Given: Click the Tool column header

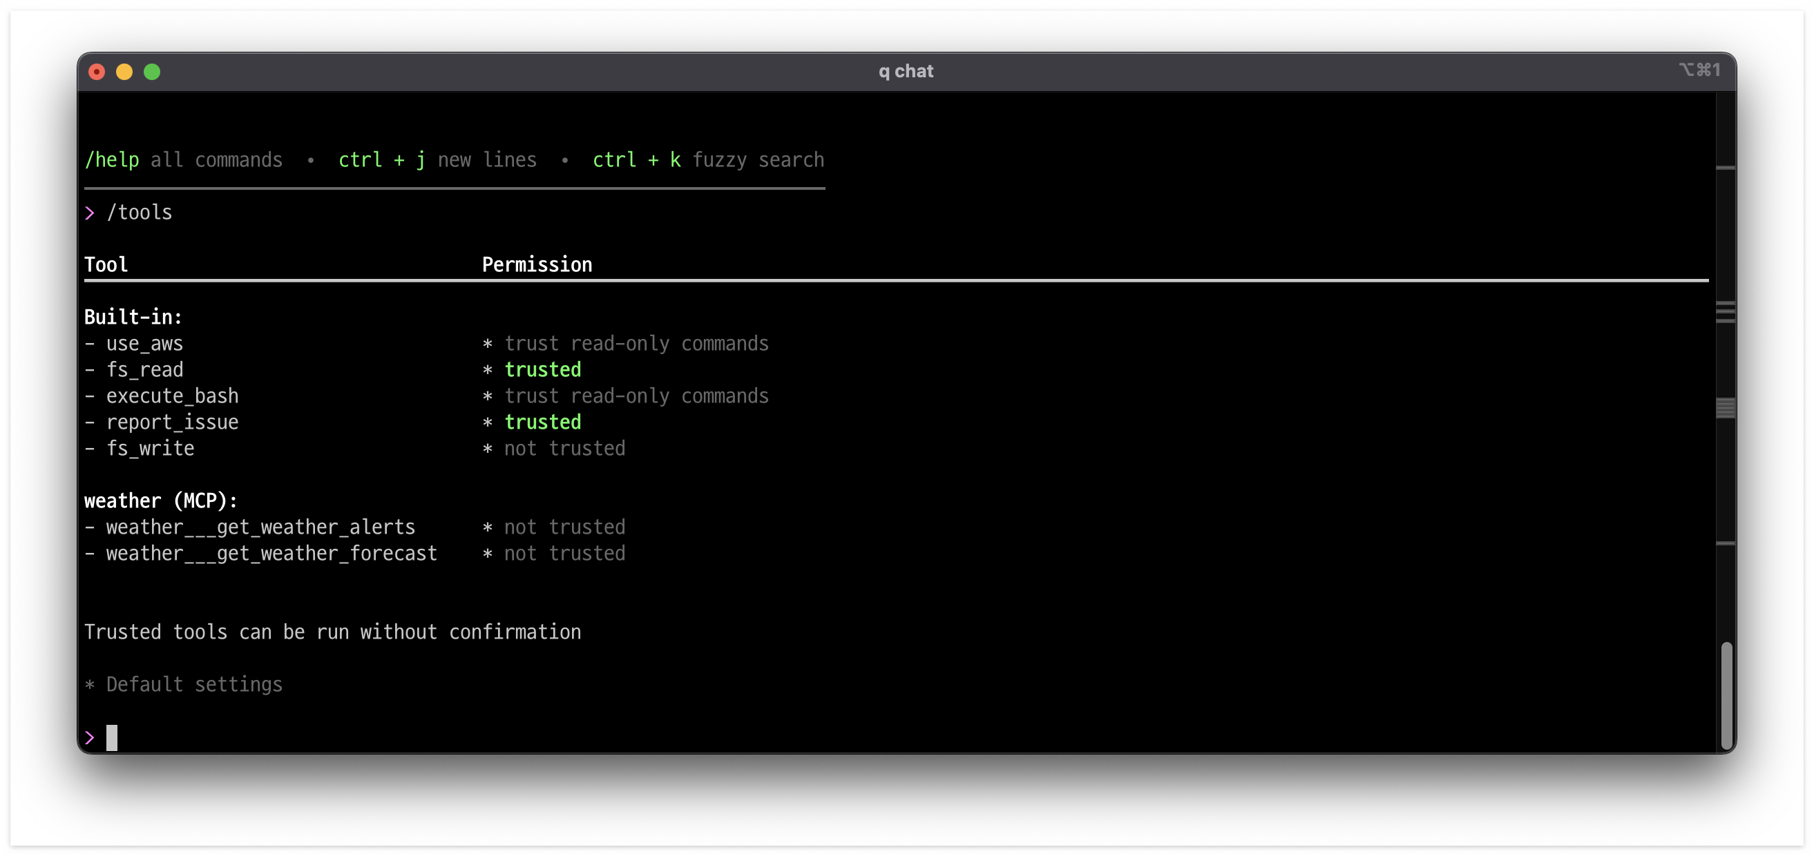Looking at the screenshot, I should point(106,264).
